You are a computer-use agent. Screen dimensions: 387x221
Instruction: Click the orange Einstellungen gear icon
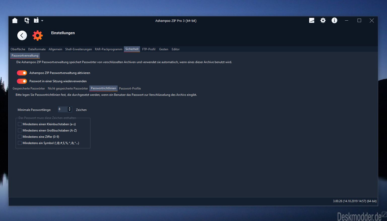click(38, 35)
